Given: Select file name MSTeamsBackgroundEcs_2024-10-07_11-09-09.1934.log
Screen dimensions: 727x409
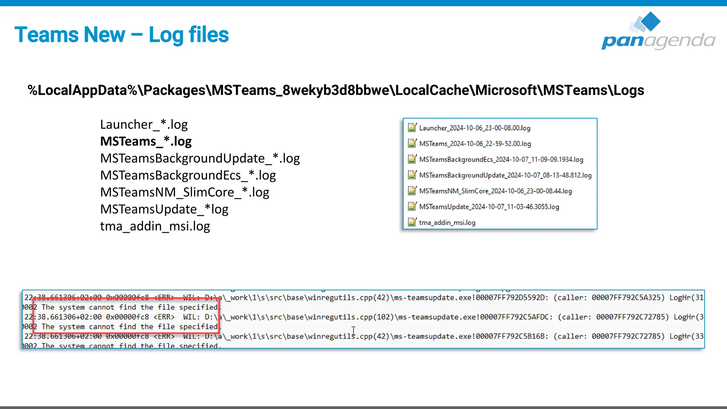Looking at the screenshot, I should point(501,159).
